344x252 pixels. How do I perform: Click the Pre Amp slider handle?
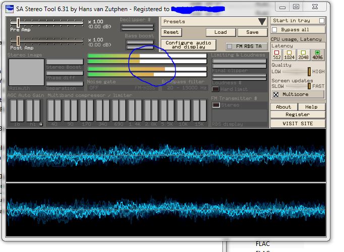[18, 23]
